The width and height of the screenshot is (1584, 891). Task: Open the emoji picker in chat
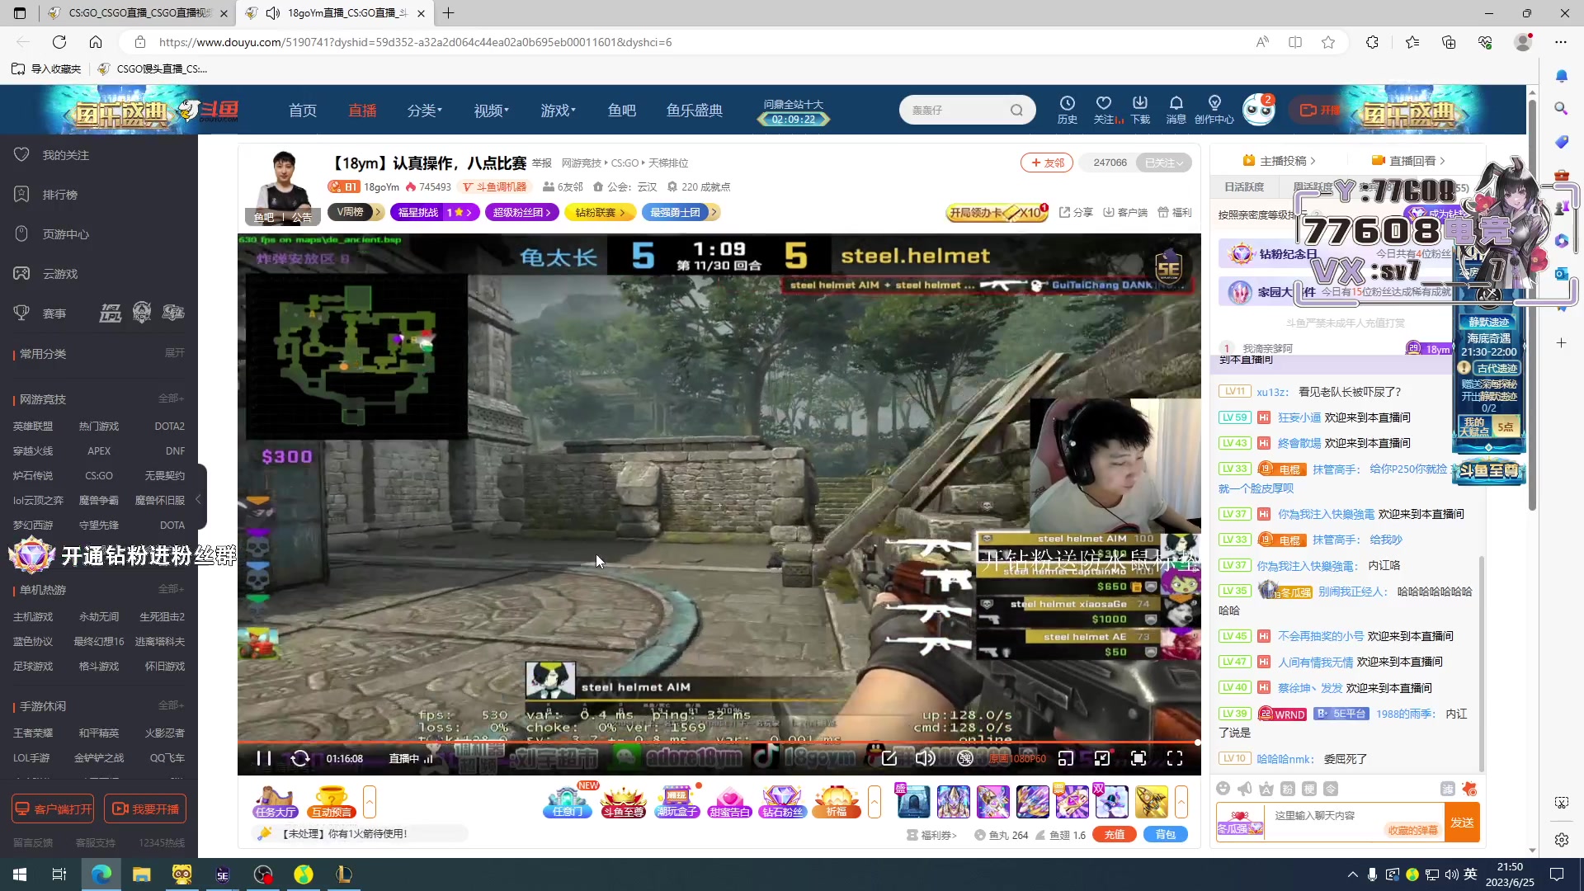pyautogui.click(x=1223, y=789)
